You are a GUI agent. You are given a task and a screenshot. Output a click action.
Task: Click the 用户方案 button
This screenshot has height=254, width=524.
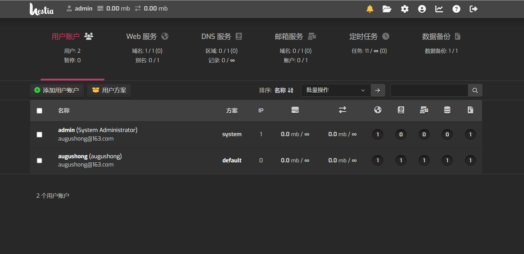(x=109, y=90)
